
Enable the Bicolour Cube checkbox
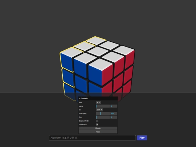click(x=97, y=121)
